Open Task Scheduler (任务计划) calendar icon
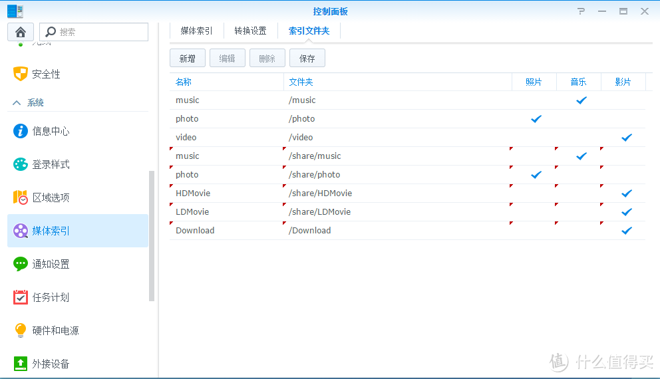Screen dimensions: 660x379 tap(20, 297)
